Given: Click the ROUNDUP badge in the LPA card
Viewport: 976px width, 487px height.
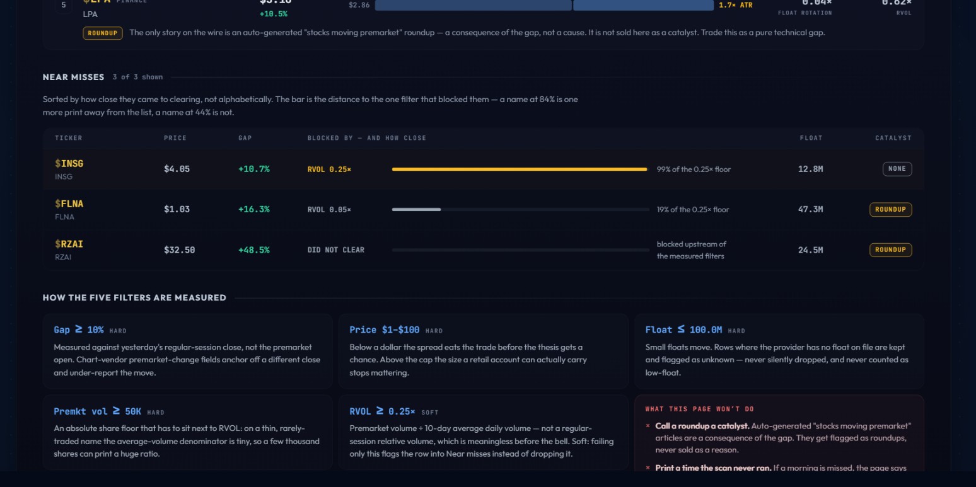Looking at the screenshot, I should point(102,33).
